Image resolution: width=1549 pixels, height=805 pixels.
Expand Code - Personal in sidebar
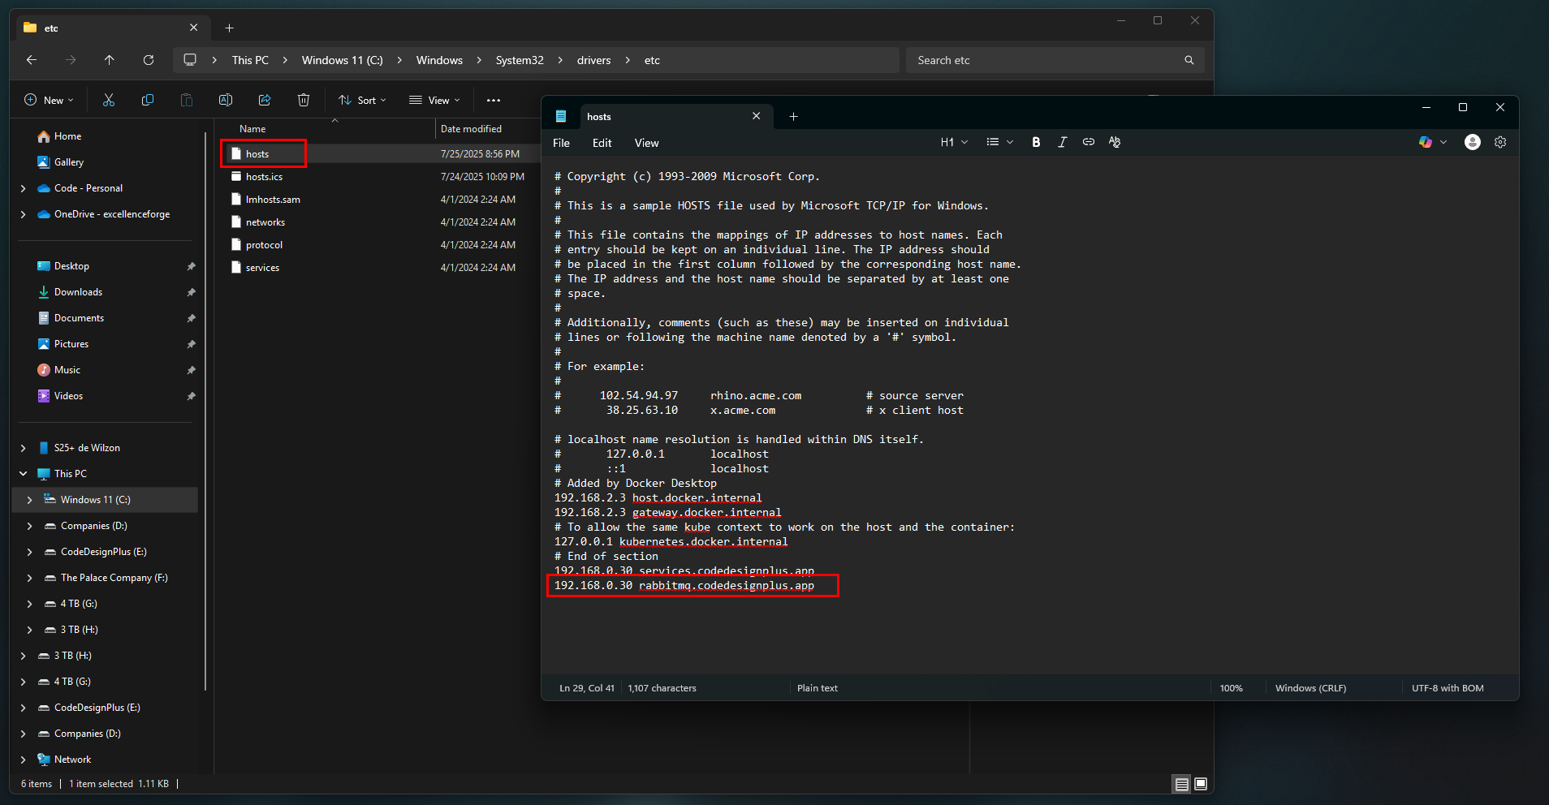tap(23, 188)
